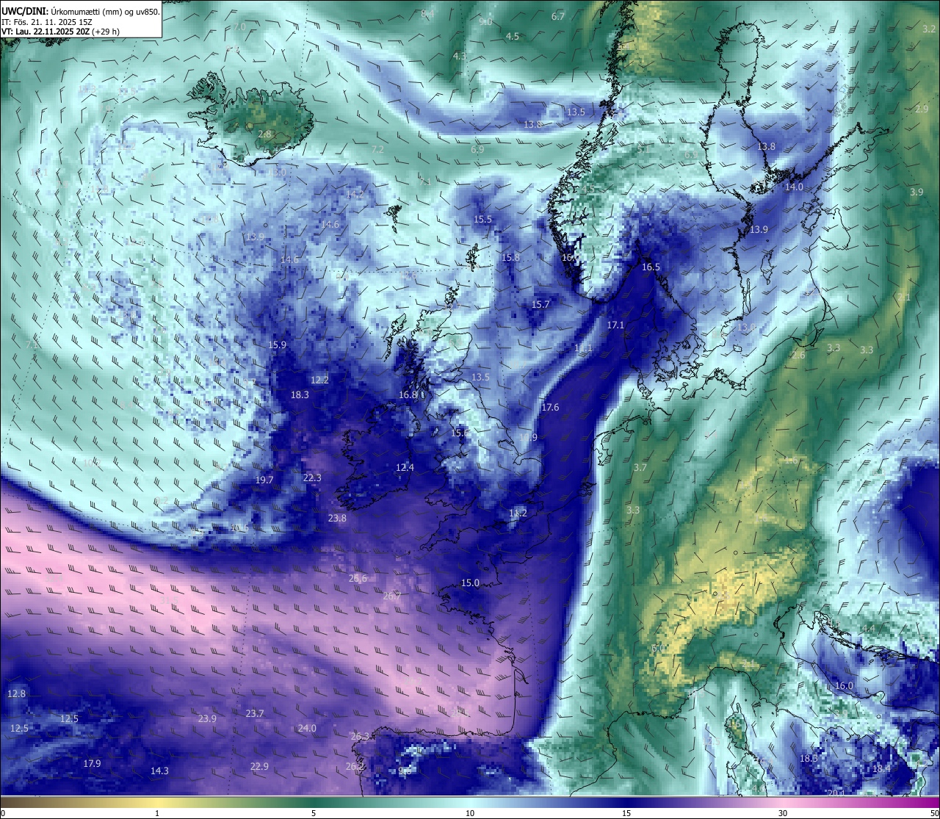Image resolution: width=940 pixels, height=819 pixels.
Task: Click the 7.2 value on the map
Action: 378,149
